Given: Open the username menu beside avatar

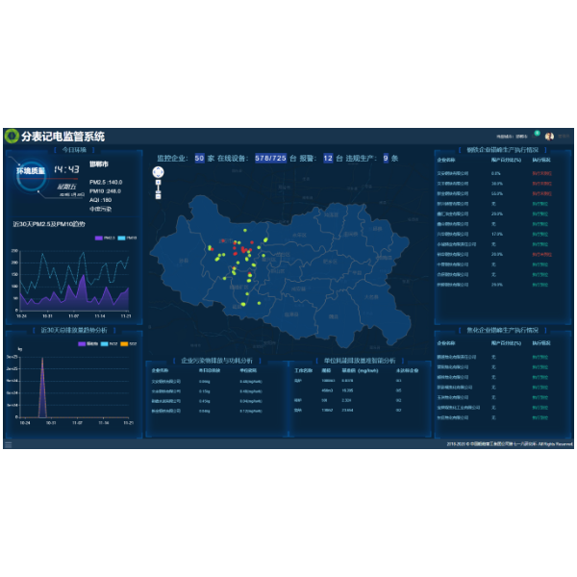Looking at the screenshot, I should 564,137.
